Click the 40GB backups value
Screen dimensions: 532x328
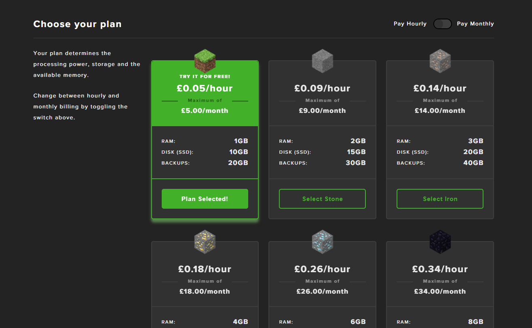click(x=473, y=163)
